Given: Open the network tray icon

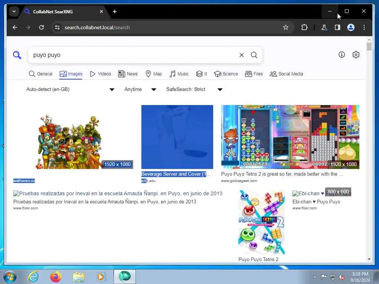Looking at the screenshot, I should [x=333, y=277].
